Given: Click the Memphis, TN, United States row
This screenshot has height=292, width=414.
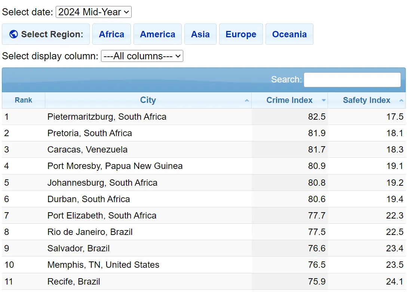Looking at the screenshot, I should pyautogui.click(x=103, y=265).
